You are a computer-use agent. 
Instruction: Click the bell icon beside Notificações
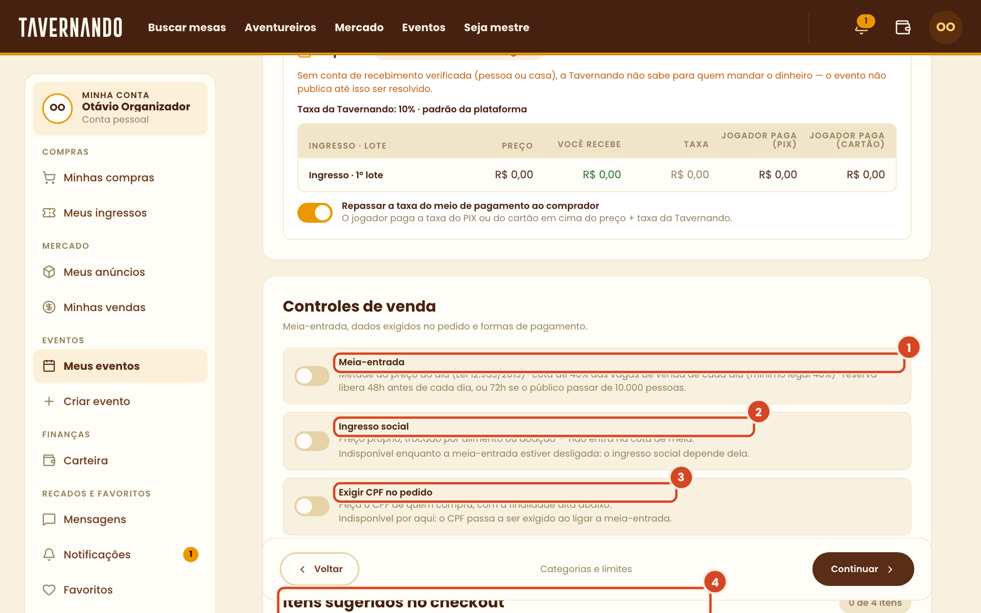pos(49,554)
